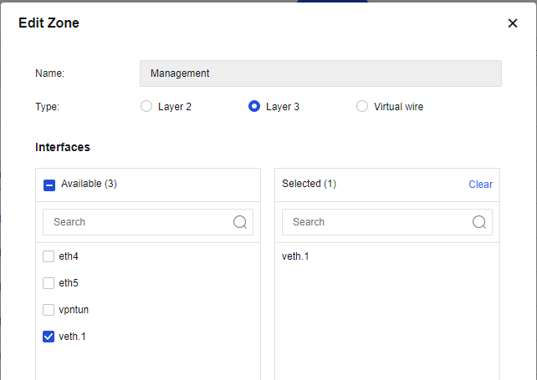Viewport: 537px width, 380px height.
Task: Click the "Available (3)" header text
Action: [x=89, y=184]
